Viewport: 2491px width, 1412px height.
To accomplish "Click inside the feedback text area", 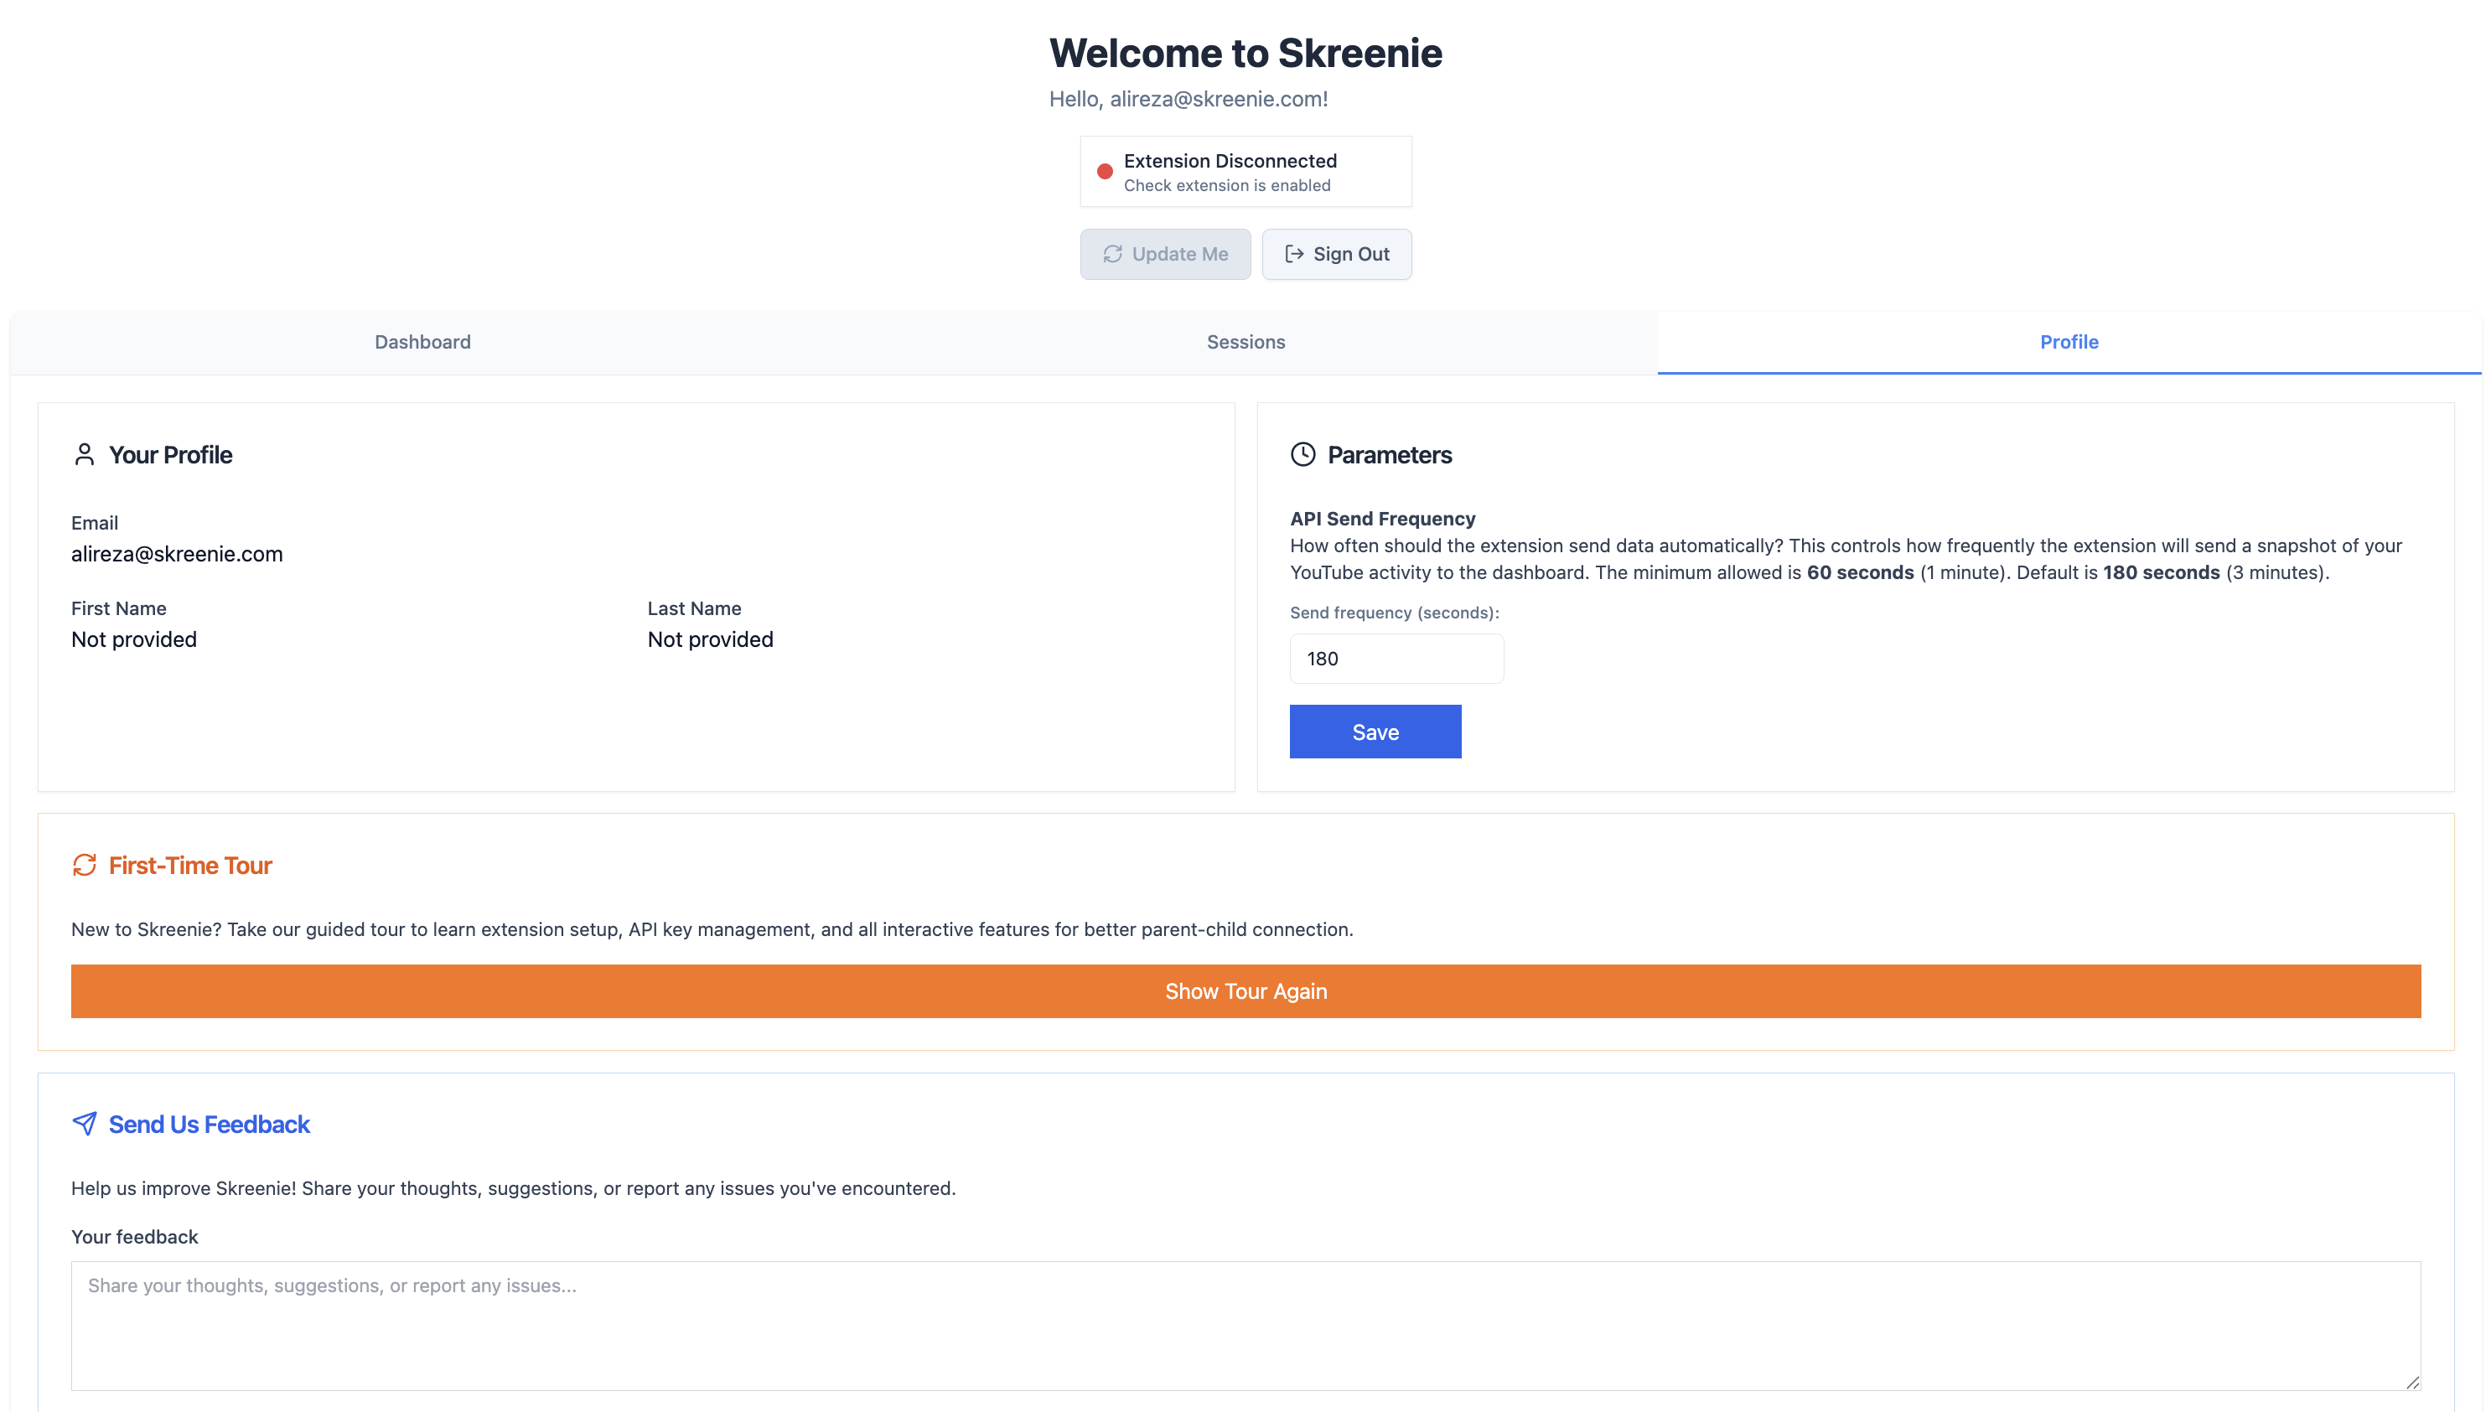I will [1245, 1326].
